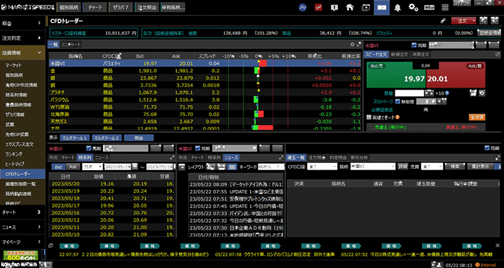Select the grid layout icon in news panel
Screen dimensions: 504x268
[x=232, y=167]
